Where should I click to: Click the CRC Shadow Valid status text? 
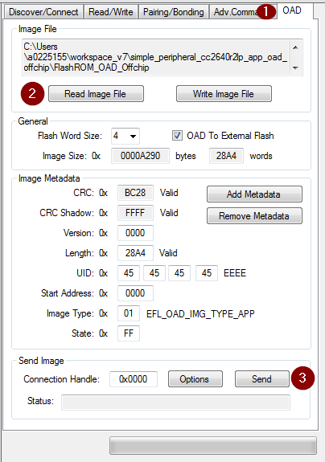tap(169, 213)
